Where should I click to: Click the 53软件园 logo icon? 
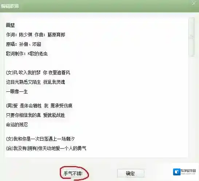(x=176, y=172)
